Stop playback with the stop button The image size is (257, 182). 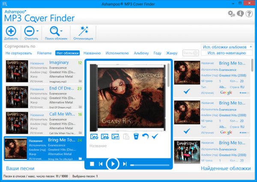(92, 164)
